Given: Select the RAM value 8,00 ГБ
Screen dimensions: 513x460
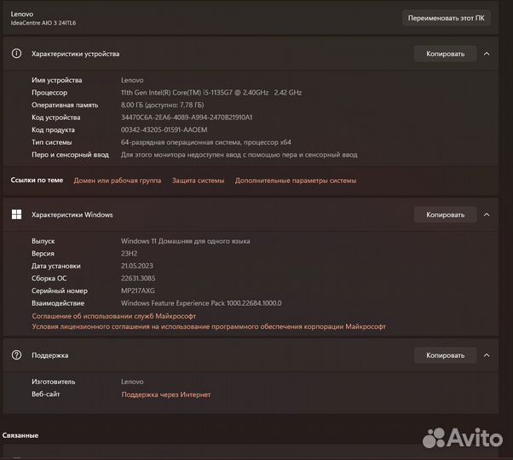Looking at the screenshot, I should (x=162, y=105).
